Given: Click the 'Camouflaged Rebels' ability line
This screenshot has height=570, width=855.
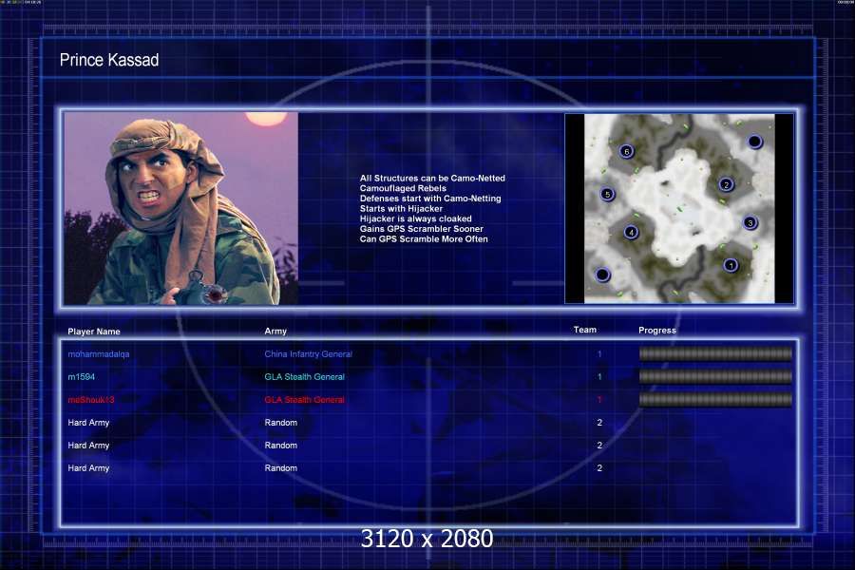Looking at the screenshot, I should coord(403,188).
